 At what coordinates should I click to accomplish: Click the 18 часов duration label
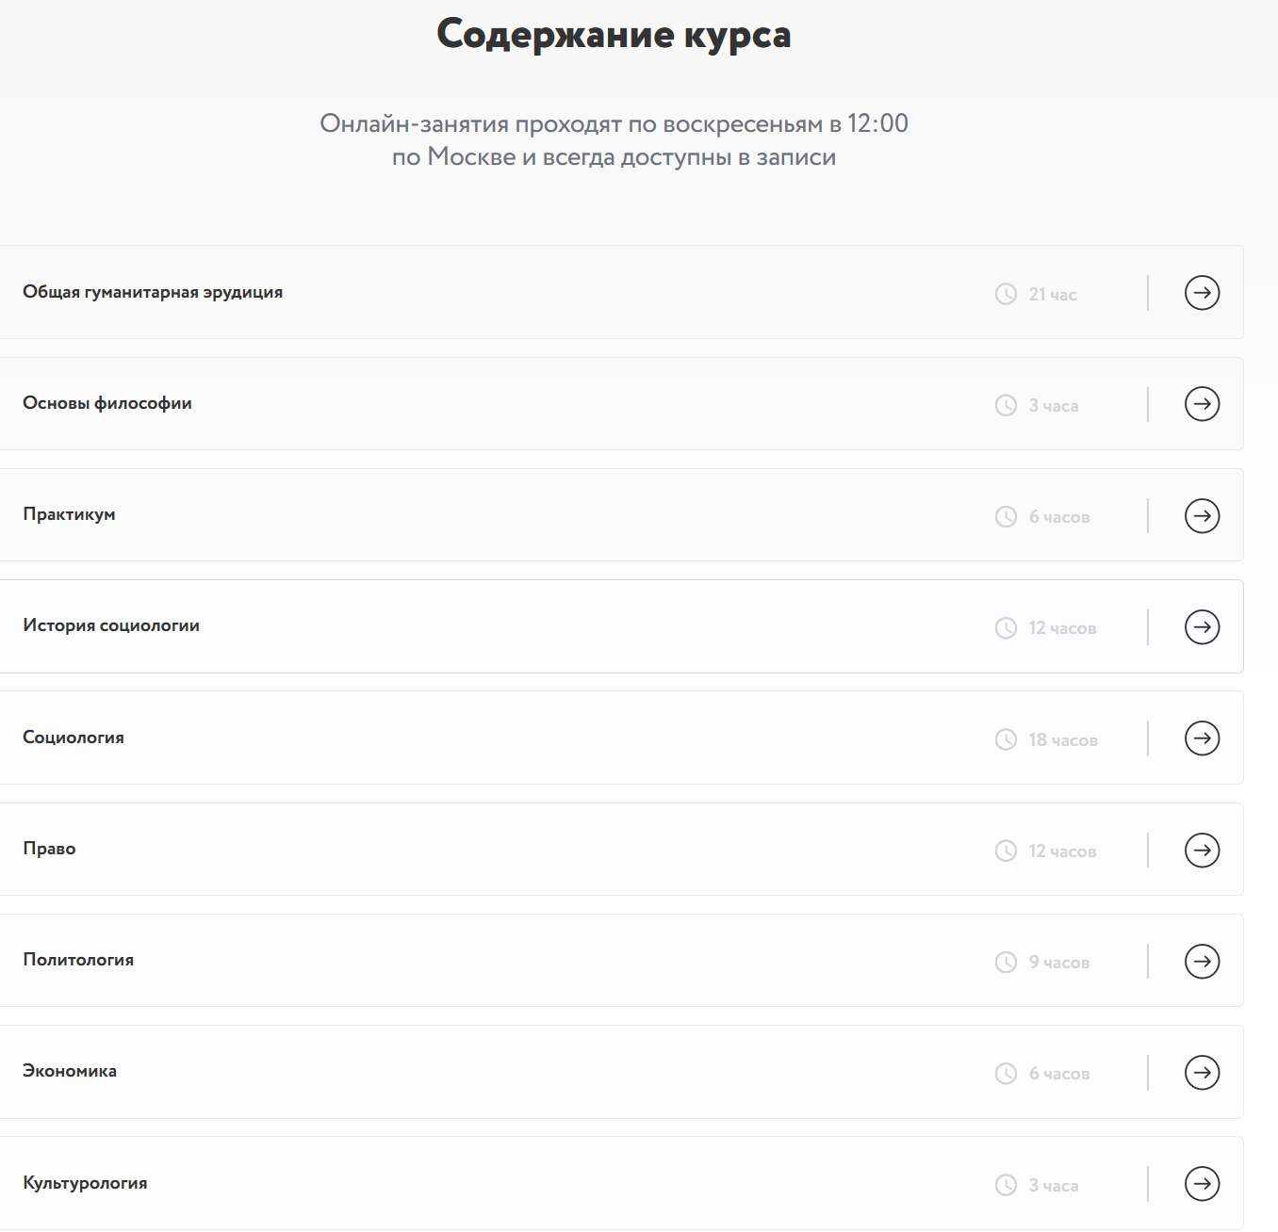point(1063,740)
